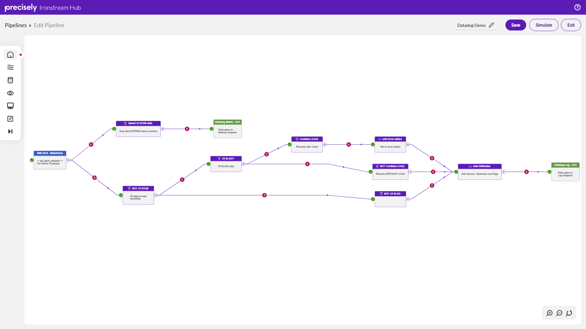Open the database cylinder sidebar icon
Screen dimensions: 586x329
[x=10, y=80]
